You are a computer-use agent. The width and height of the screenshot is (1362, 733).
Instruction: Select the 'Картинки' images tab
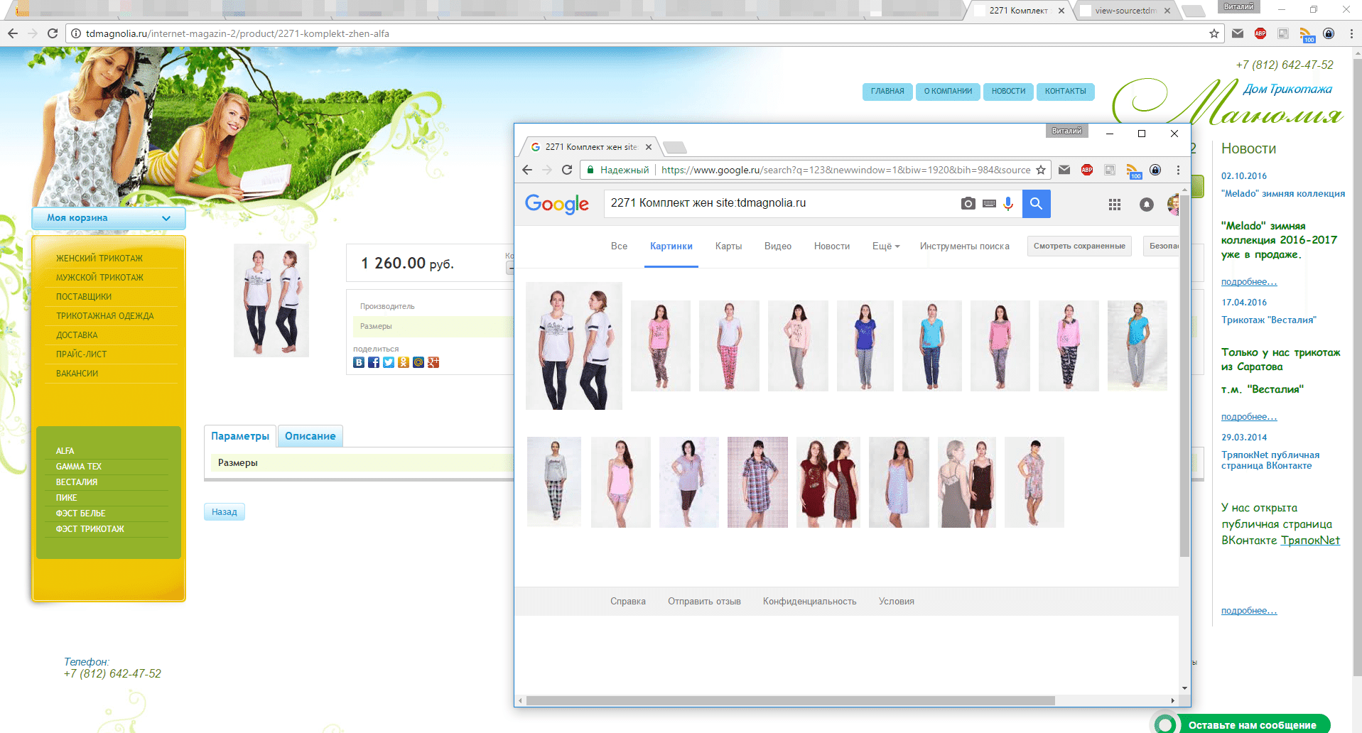[x=671, y=246]
